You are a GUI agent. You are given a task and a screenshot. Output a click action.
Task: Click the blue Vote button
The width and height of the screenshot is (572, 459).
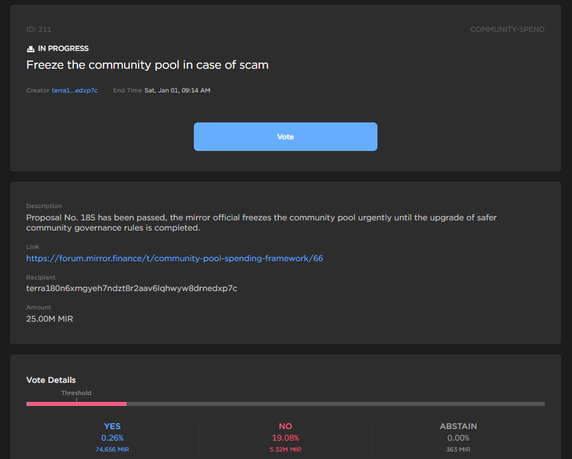click(x=285, y=137)
